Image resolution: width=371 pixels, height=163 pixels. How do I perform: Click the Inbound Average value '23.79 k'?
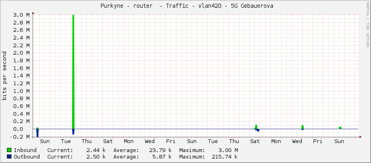pyautogui.click(x=160, y=150)
